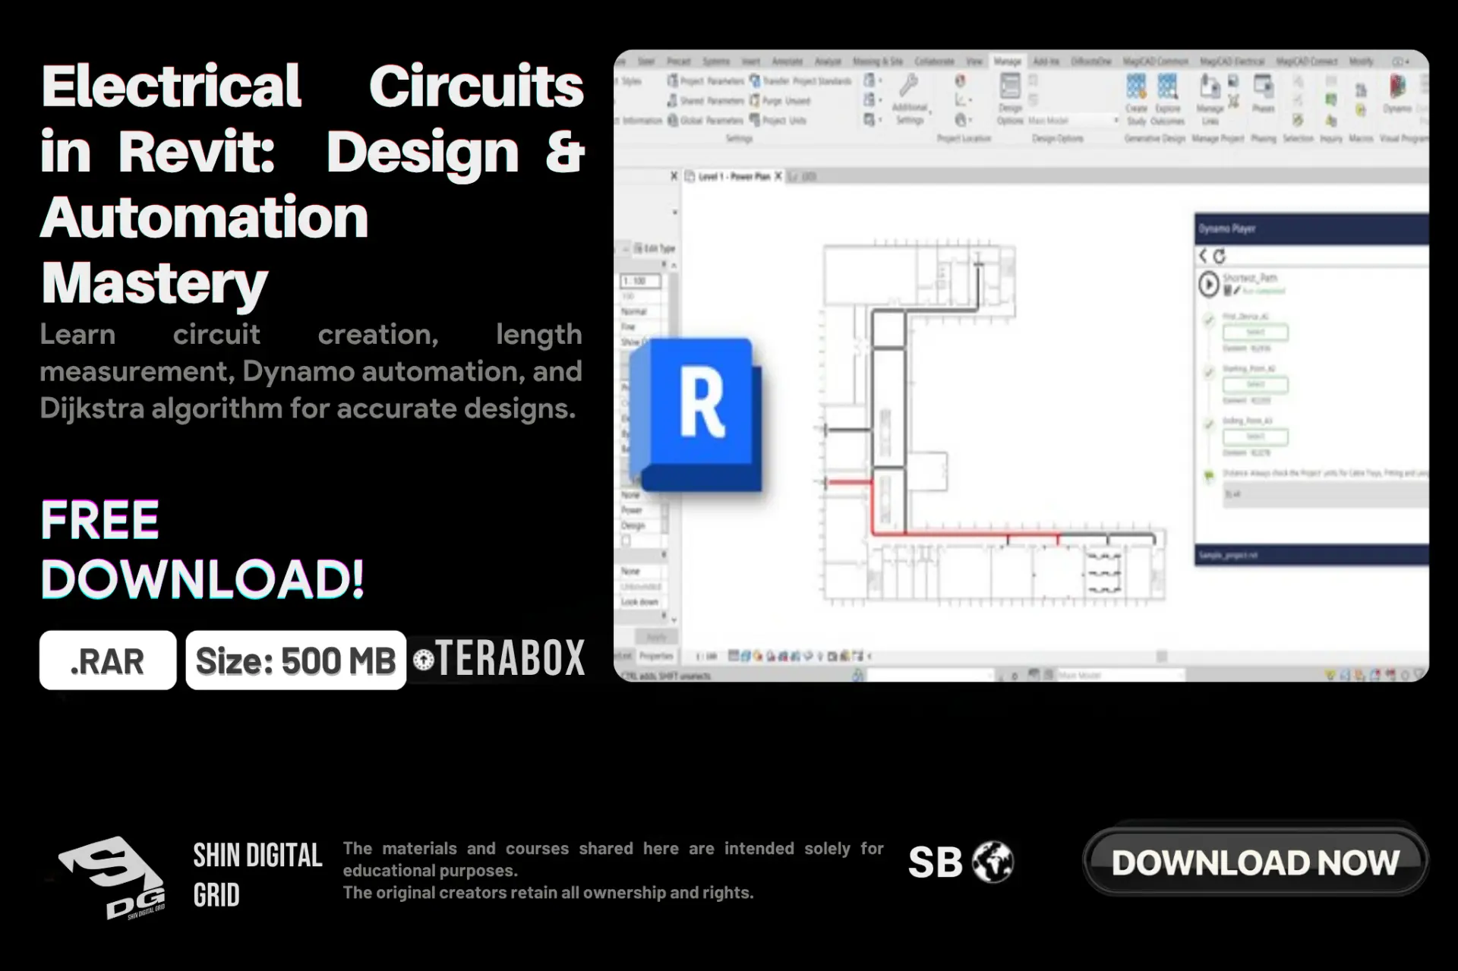Click Select button under First_Device input

1254,333
